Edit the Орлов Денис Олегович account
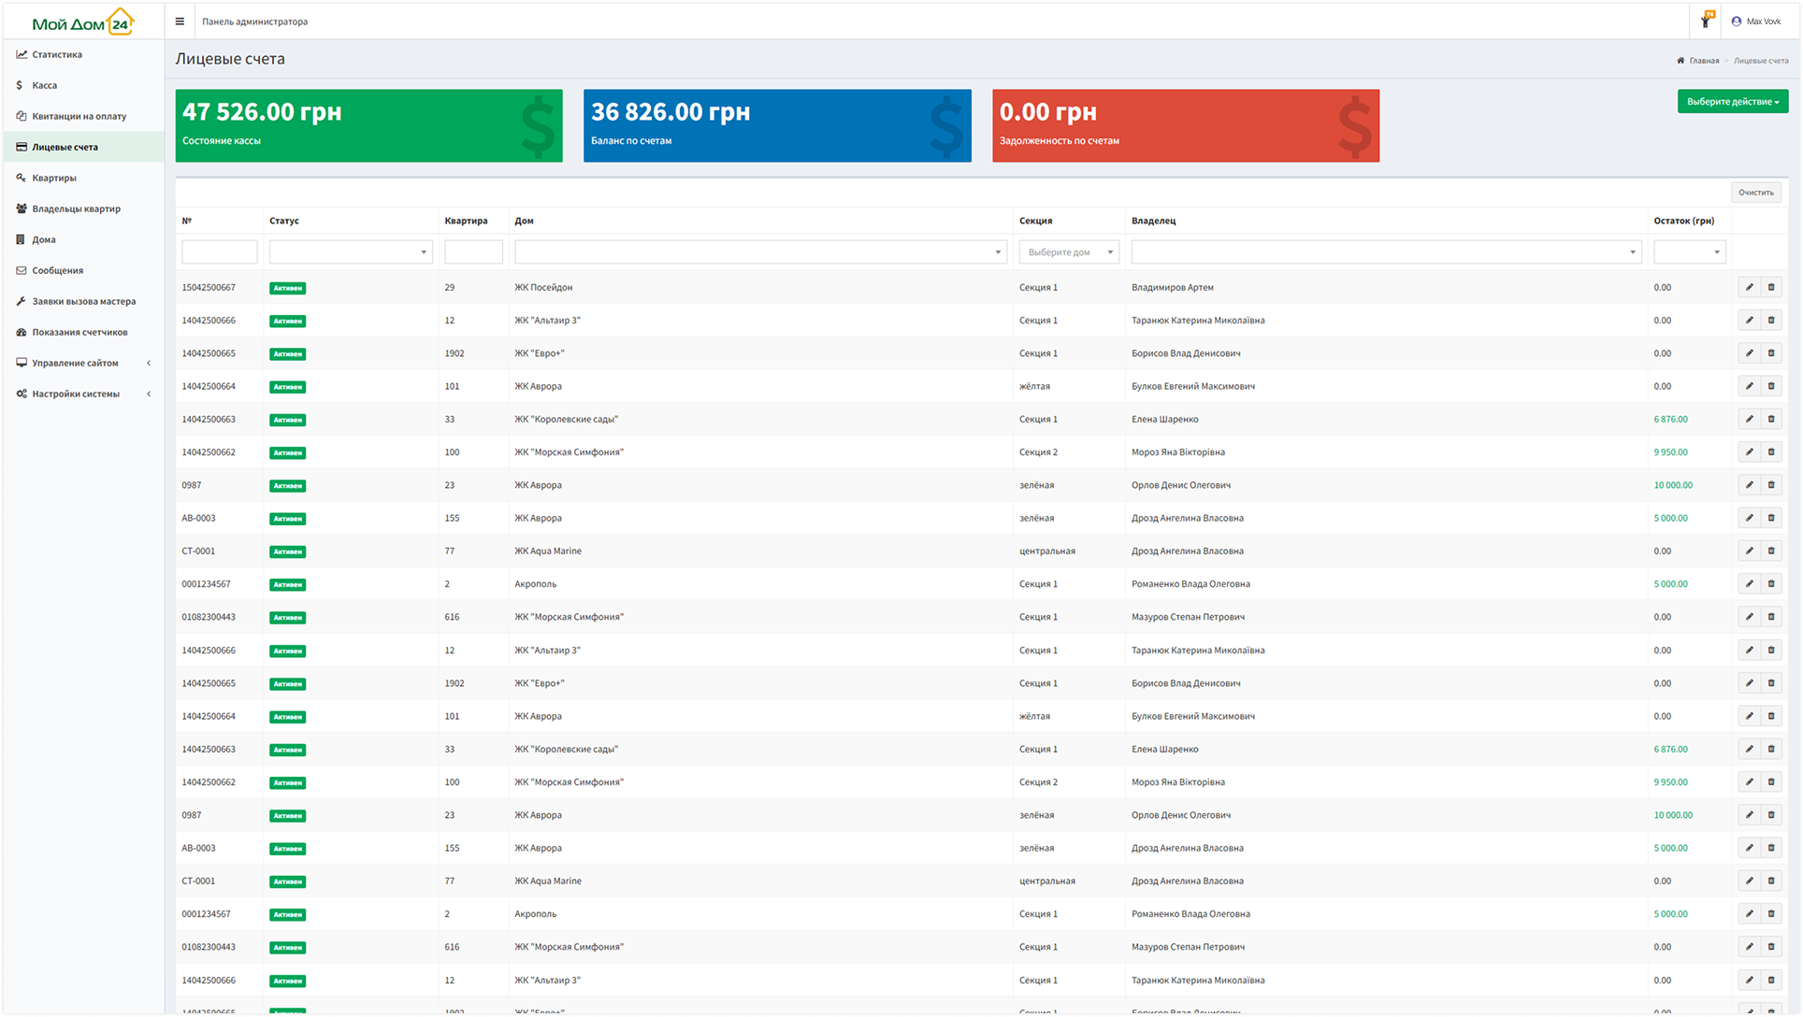 (1749, 485)
